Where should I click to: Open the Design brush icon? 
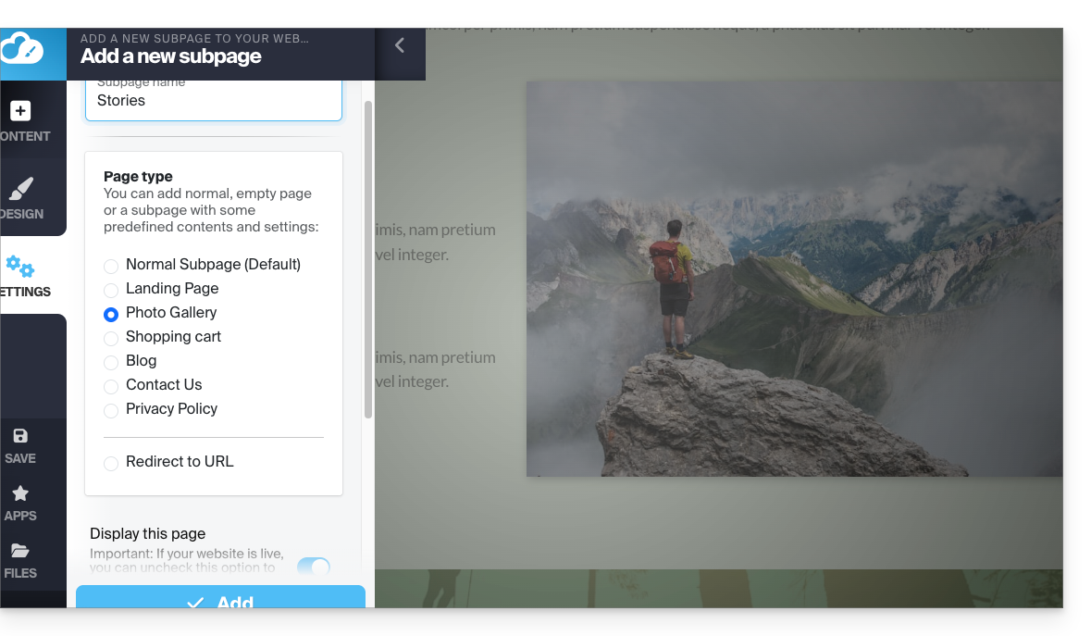tap(20, 189)
